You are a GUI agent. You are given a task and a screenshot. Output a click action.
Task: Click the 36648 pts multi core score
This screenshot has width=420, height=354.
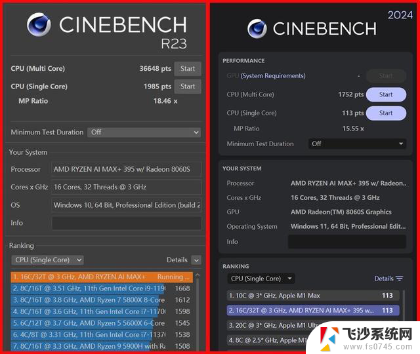pos(155,69)
